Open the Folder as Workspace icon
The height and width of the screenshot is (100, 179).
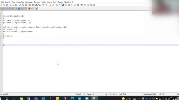pyautogui.click(x=75, y=5)
